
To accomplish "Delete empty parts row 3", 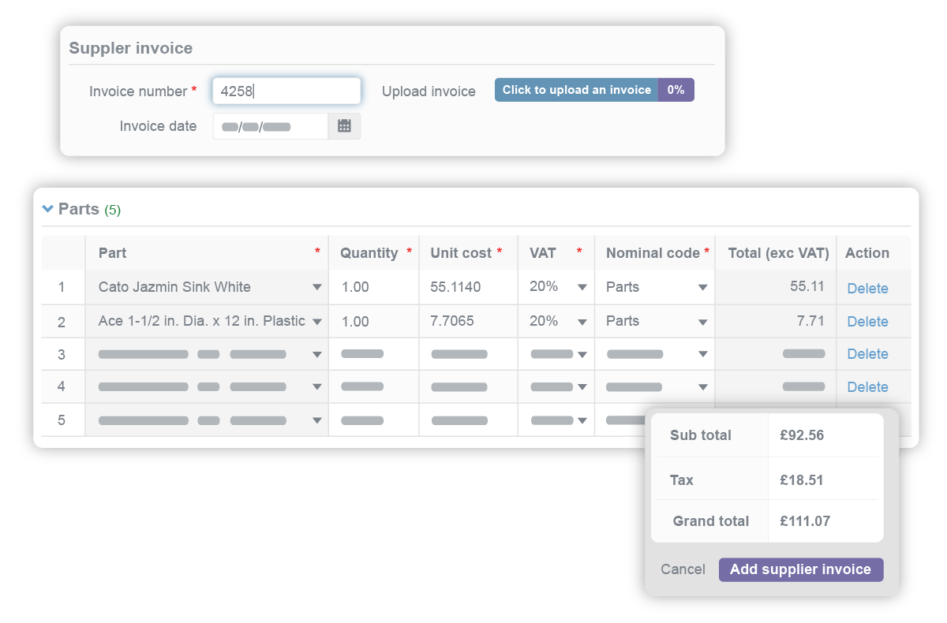I will [867, 353].
